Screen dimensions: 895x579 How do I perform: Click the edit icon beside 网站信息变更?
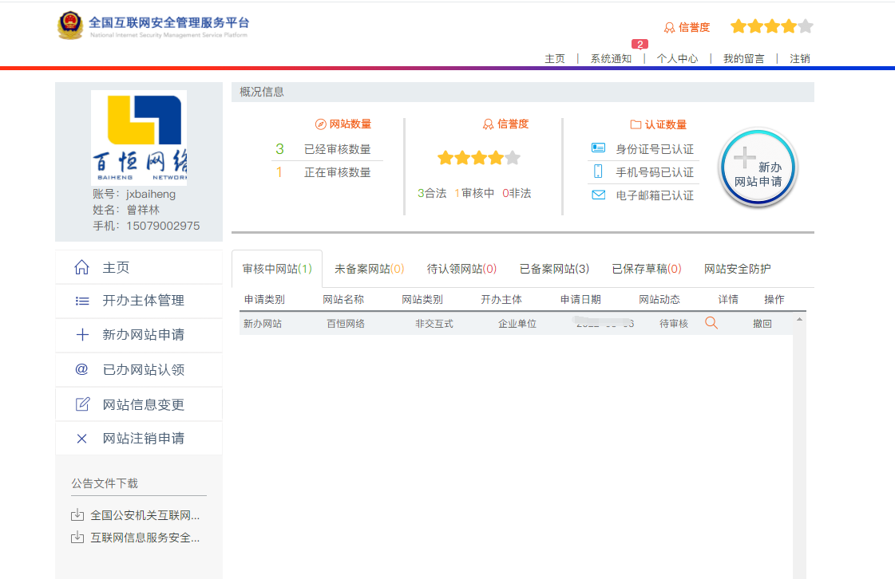(x=81, y=404)
